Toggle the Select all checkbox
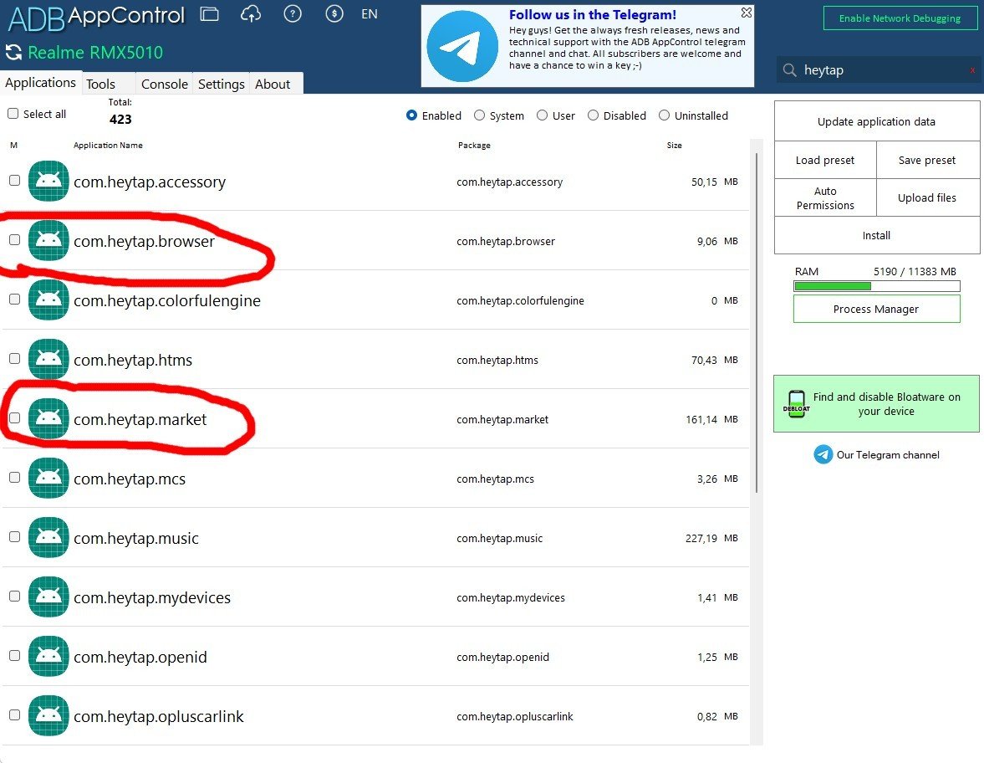 [x=13, y=114]
